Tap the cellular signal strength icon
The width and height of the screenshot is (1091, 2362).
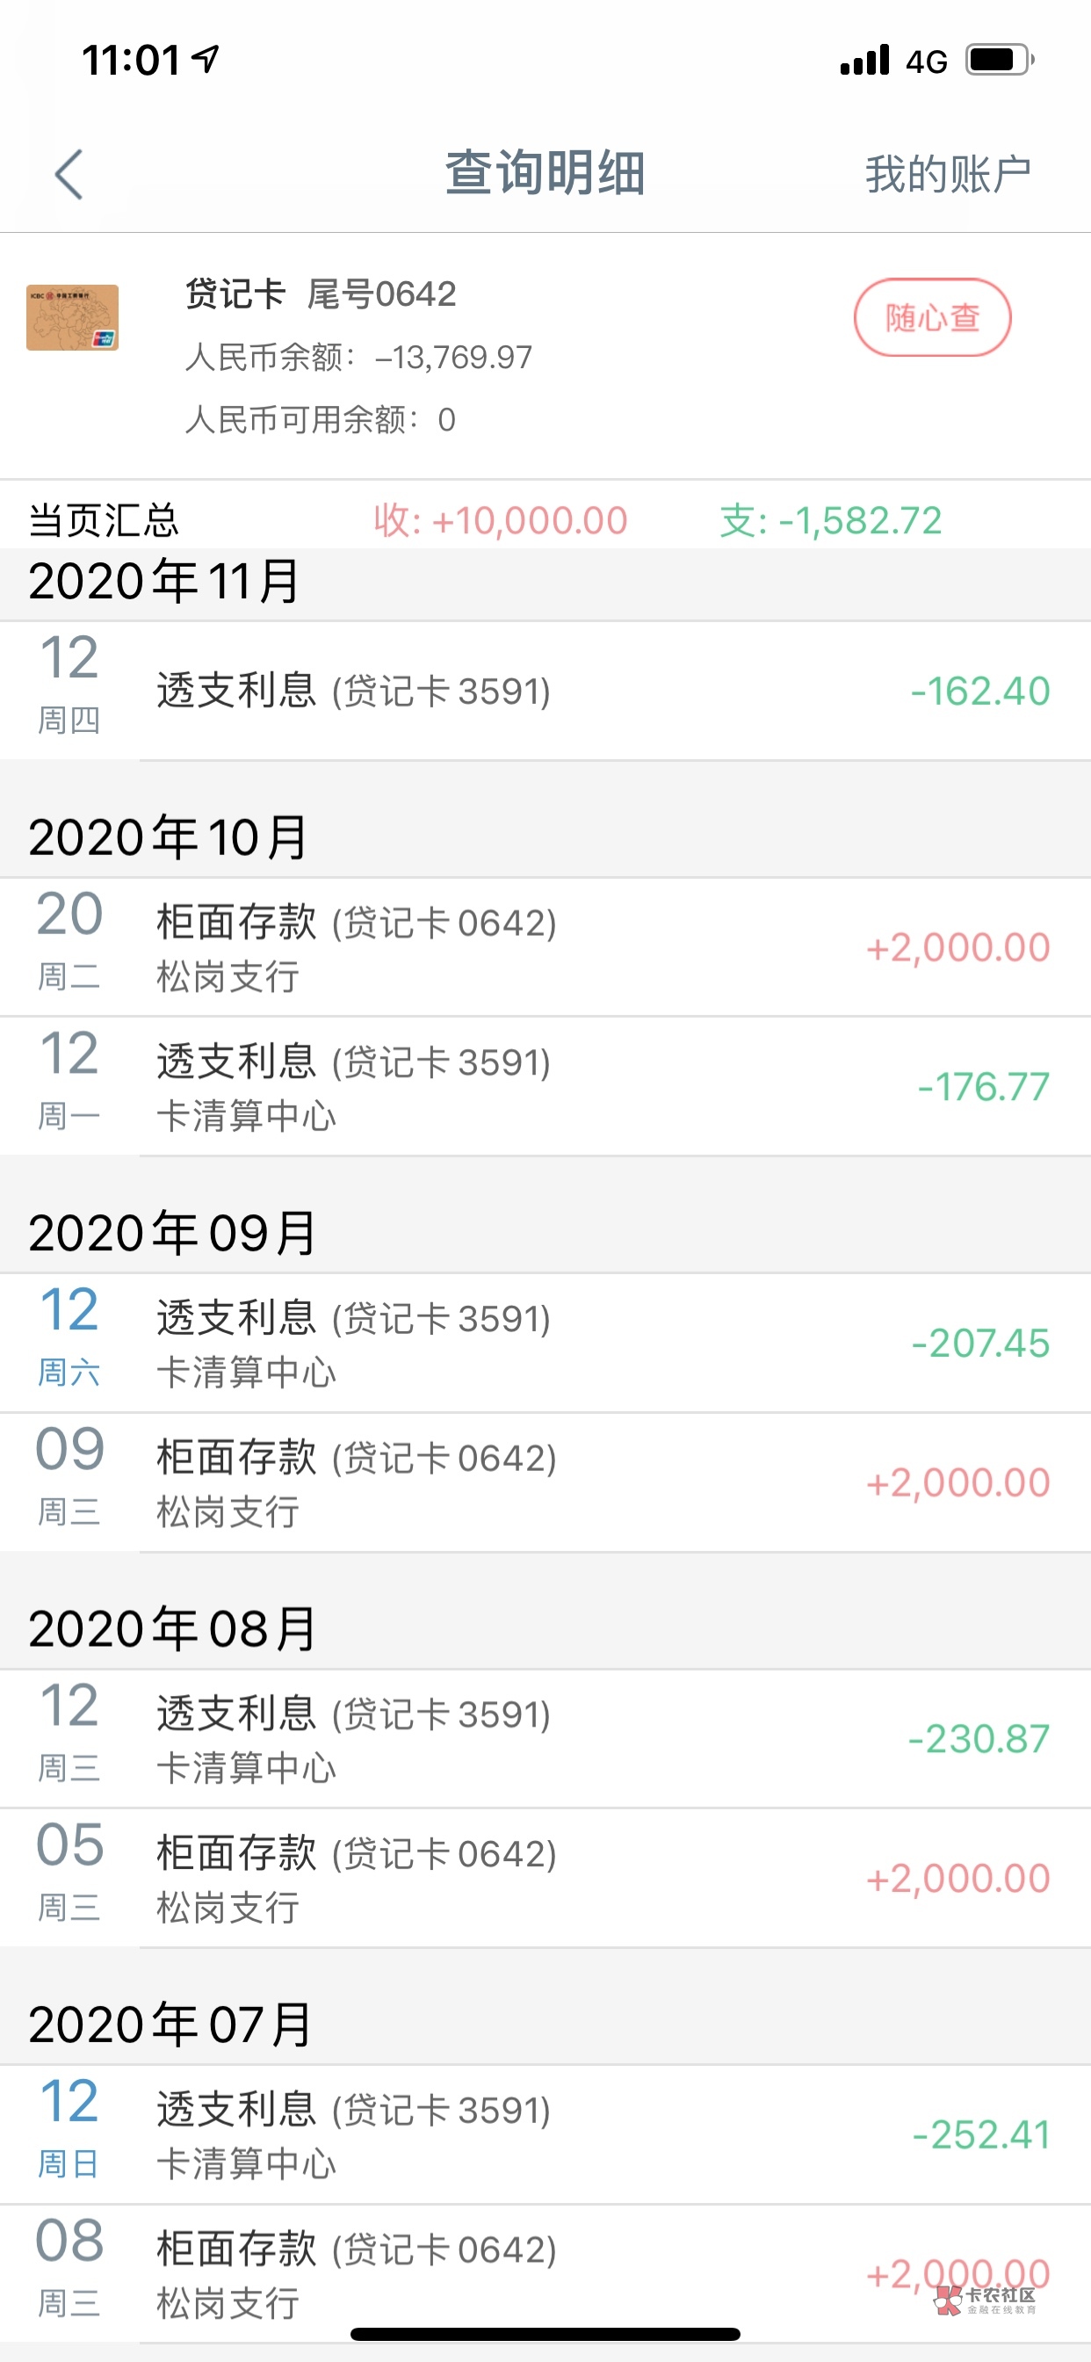pyautogui.click(x=863, y=61)
